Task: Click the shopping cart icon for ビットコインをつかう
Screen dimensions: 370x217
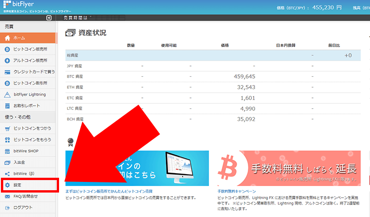Action: pyautogui.click(x=7, y=128)
